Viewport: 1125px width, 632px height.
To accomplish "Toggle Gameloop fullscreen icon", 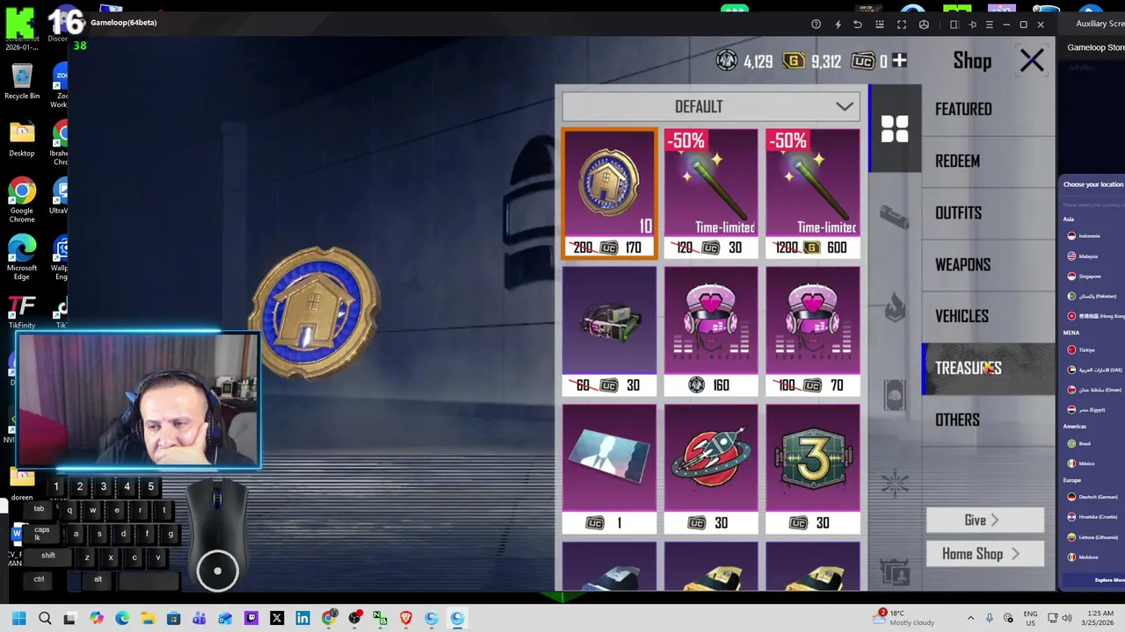I will (902, 25).
